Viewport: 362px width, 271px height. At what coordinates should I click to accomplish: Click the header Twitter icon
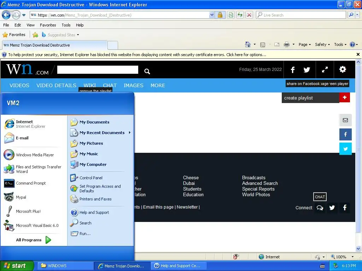(x=306, y=70)
